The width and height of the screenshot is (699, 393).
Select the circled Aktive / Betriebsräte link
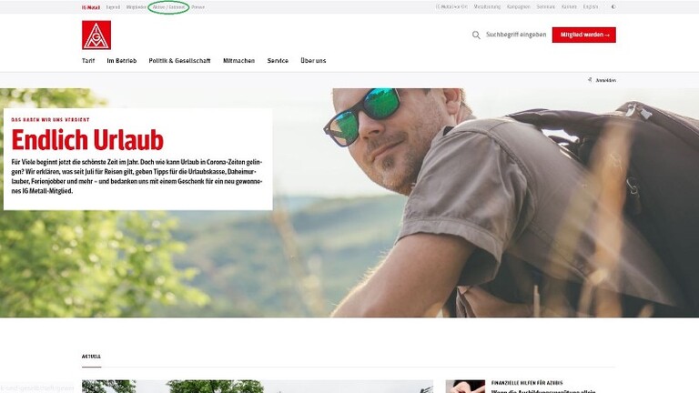point(168,7)
